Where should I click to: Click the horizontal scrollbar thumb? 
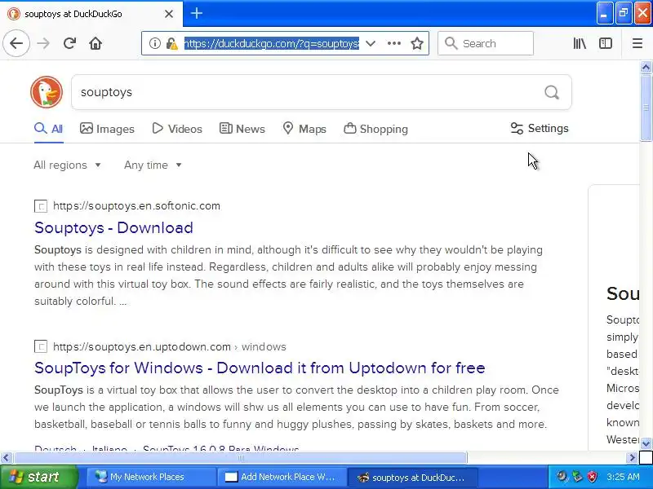(x=240, y=457)
